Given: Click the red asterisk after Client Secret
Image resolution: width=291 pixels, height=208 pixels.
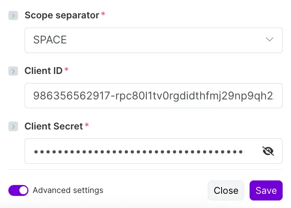Looking at the screenshot, I should coord(87,125).
